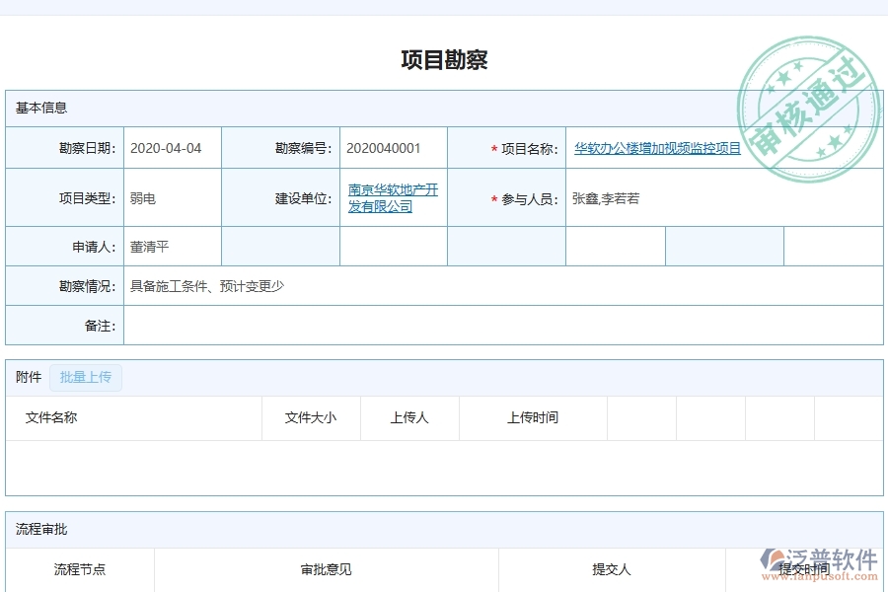Image resolution: width=888 pixels, height=592 pixels.
Task: Click the red asterisk beside 项目类型 row
Action: [492, 197]
